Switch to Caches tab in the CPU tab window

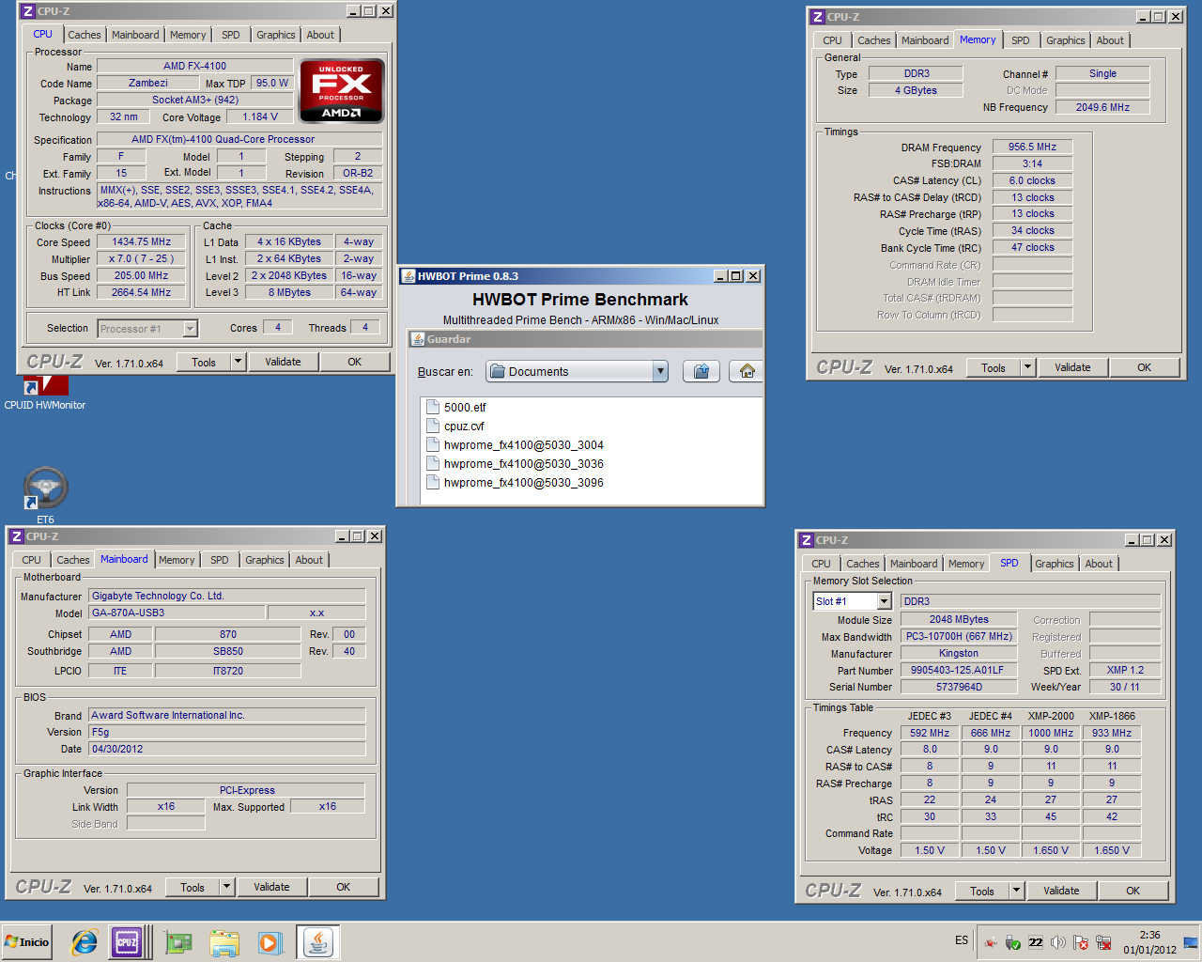[x=85, y=35]
